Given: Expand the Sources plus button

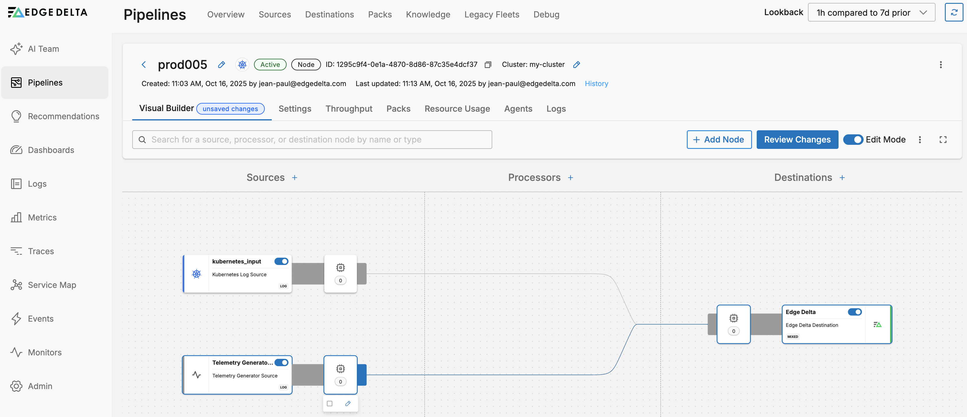Looking at the screenshot, I should pos(295,178).
